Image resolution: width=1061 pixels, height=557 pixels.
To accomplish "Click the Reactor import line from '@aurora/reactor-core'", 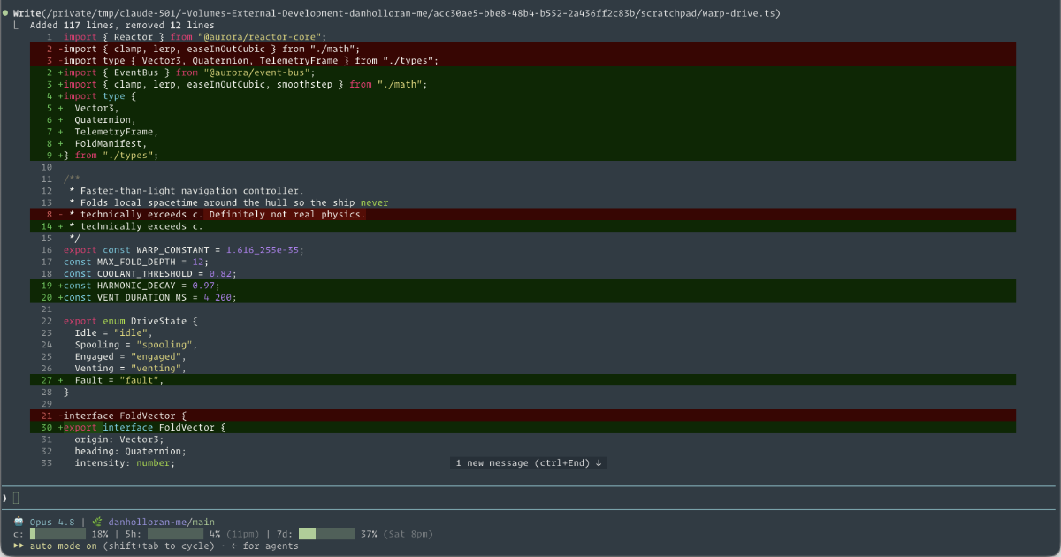I will tap(195, 37).
